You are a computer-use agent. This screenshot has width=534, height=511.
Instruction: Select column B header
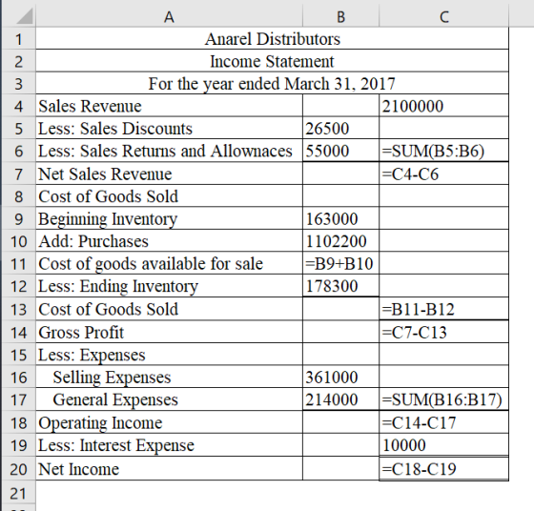click(341, 16)
